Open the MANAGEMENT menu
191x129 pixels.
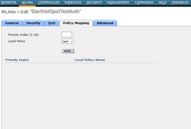(x=118, y=3)
